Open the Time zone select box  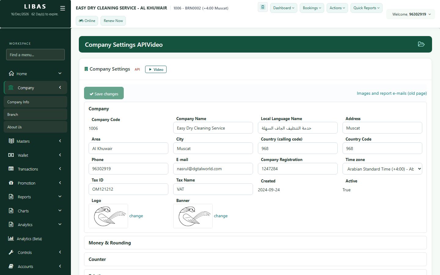pos(382,169)
